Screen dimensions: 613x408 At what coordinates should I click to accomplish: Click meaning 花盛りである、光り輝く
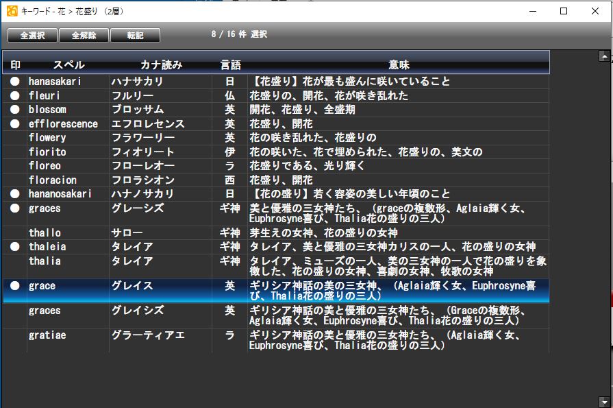coord(308,166)
